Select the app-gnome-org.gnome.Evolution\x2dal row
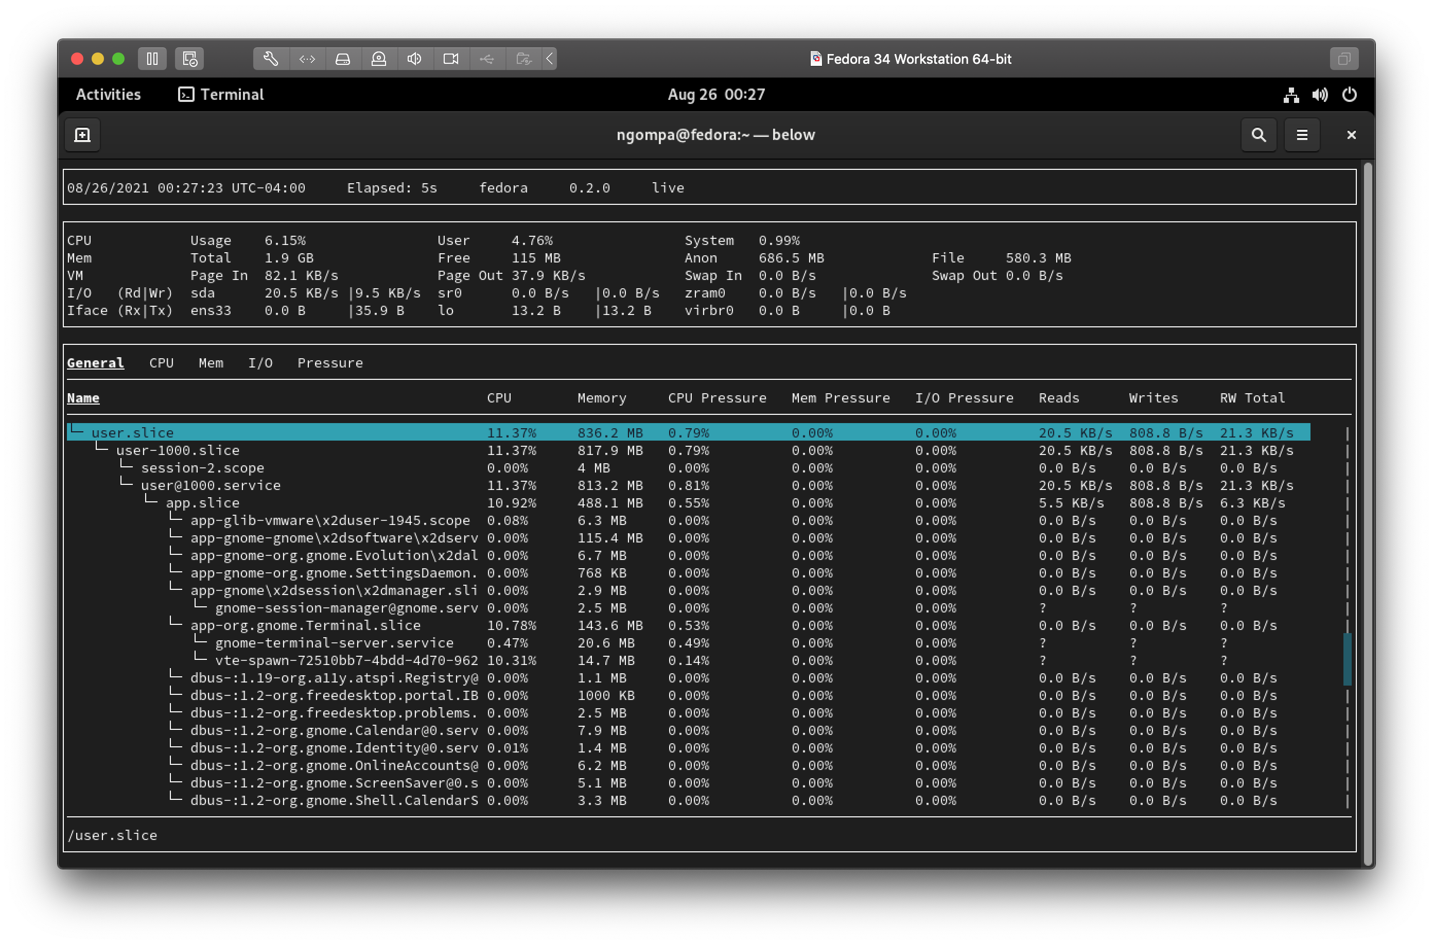The height and width of the screenshot is (945, 1433). (x=688, y=555)
